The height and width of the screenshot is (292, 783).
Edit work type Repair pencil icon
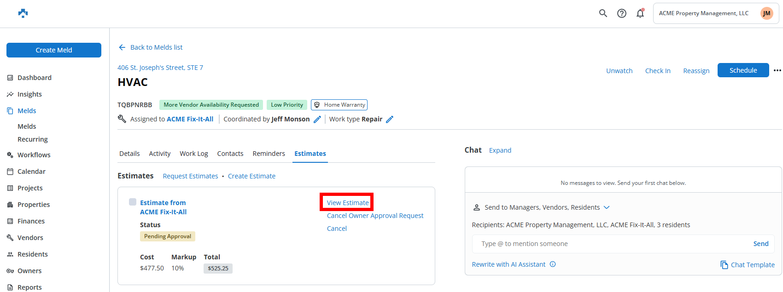(390, 120)
